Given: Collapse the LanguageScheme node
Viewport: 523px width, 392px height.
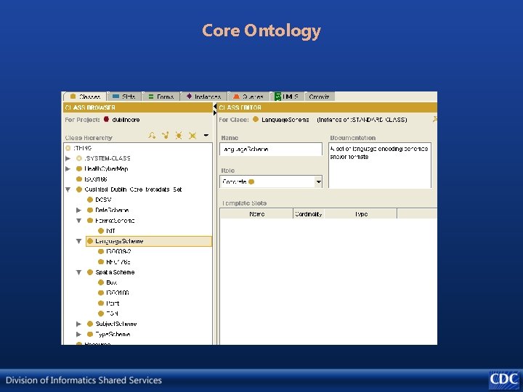Looking at the screenshot, I should coord(78,241).
